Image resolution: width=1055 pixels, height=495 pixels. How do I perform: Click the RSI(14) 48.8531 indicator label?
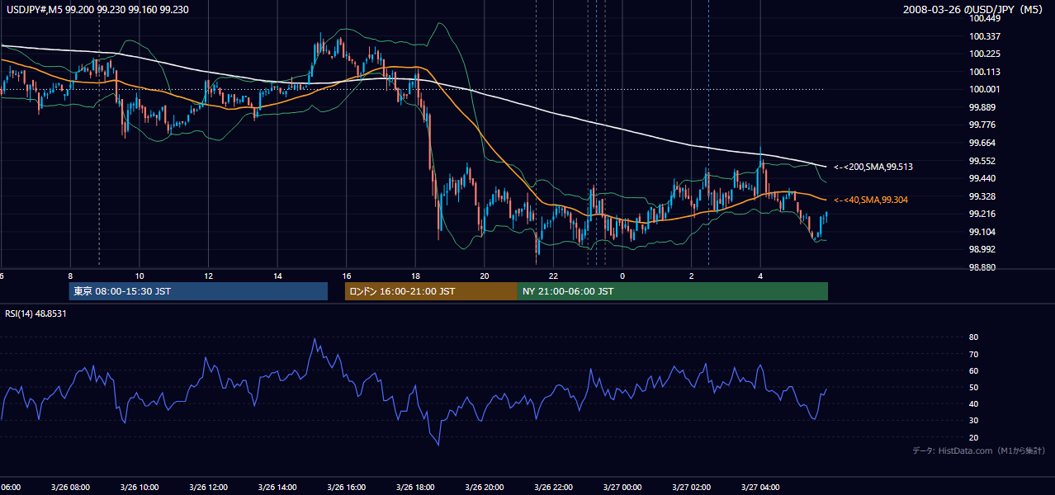point(36,313)
